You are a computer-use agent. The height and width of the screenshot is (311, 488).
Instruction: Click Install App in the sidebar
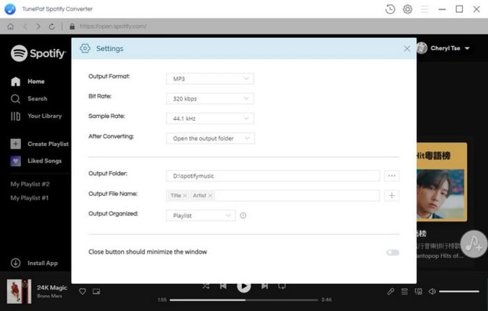[35, 263]
